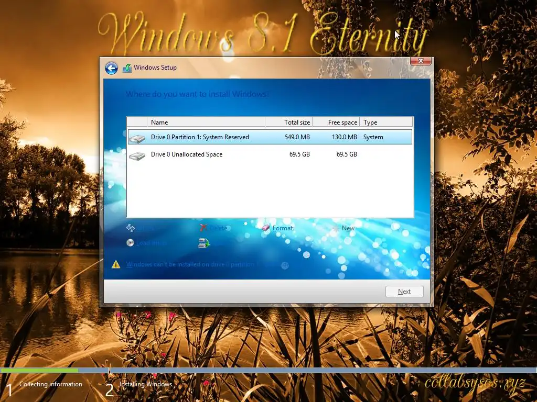
Task: Click the Load driver link
Action: (152, 243)
